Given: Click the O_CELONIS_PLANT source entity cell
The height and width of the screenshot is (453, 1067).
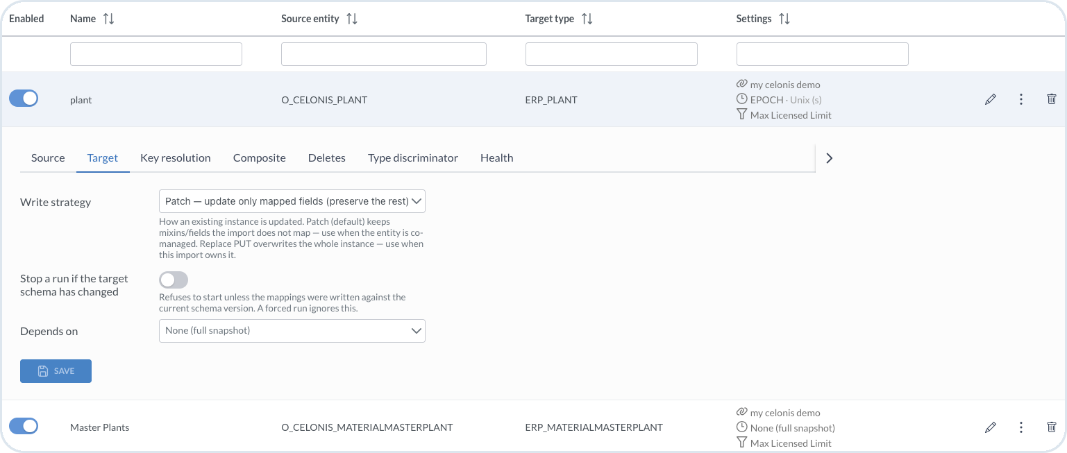Looking at the screenshot, I should point(324,100).
